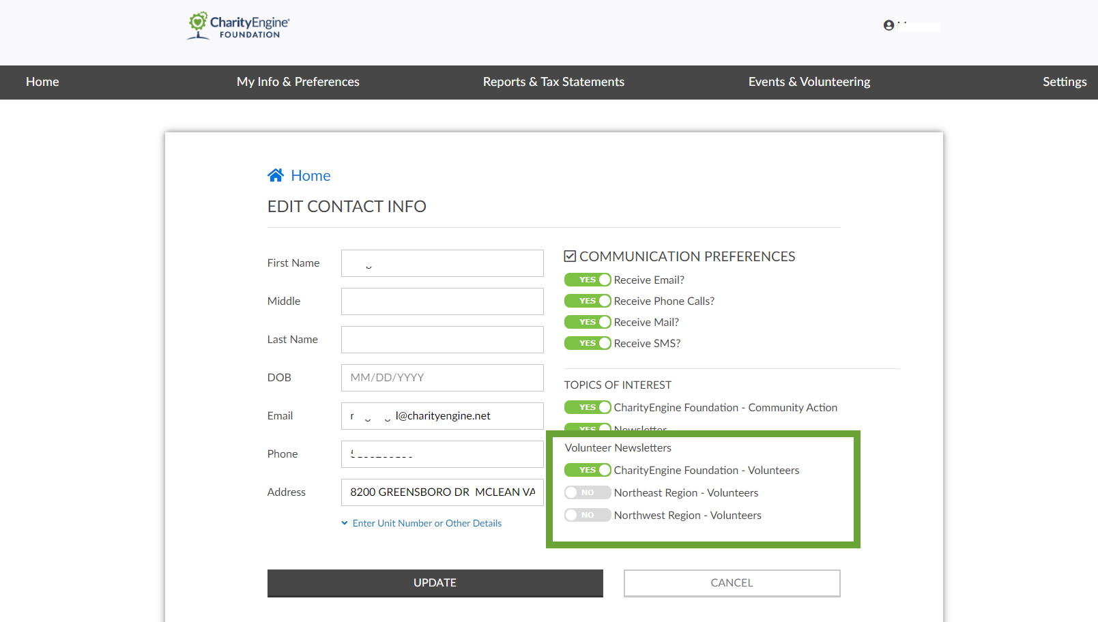
Task: Toggle Receive Phone Calls preference
Action: coord(588,301)
